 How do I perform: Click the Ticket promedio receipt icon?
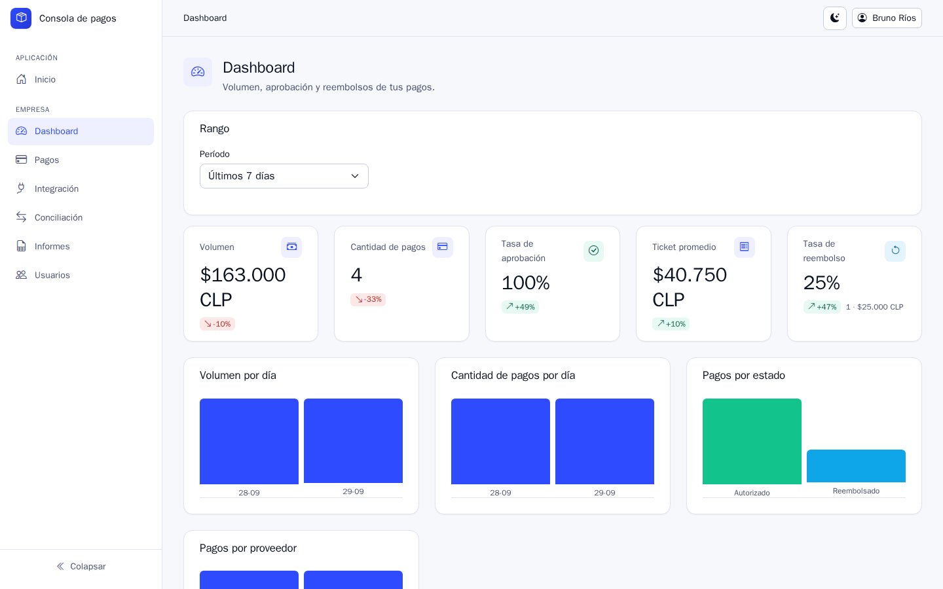click(x=745, y=247)
